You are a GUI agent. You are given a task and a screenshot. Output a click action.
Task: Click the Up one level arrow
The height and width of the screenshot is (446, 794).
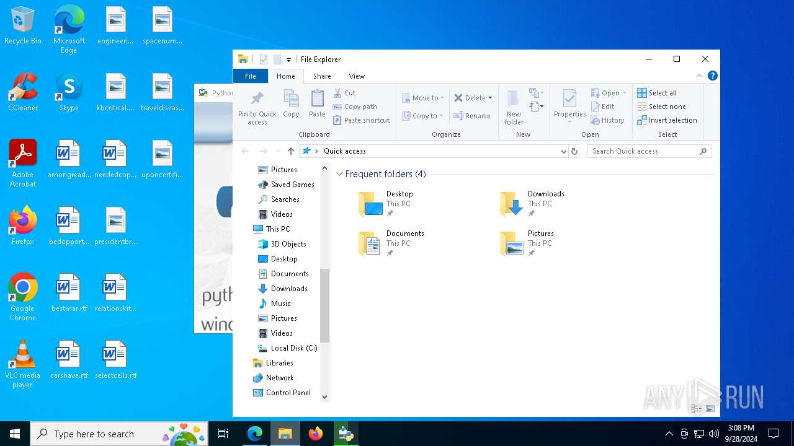[x=291, y=151]
